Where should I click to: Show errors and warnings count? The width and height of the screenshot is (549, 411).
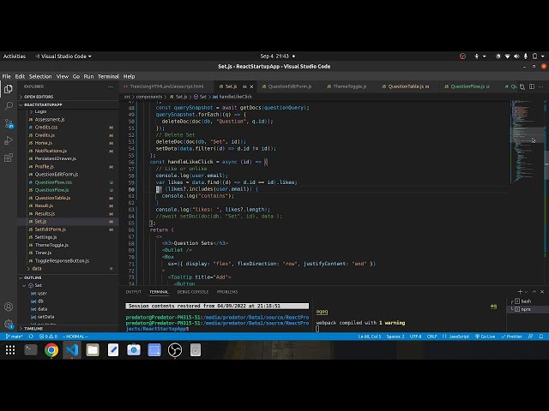pyautogui.click(x=48, y=337)
